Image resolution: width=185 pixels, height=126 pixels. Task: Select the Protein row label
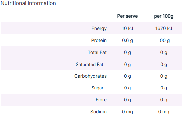(99, 40)
